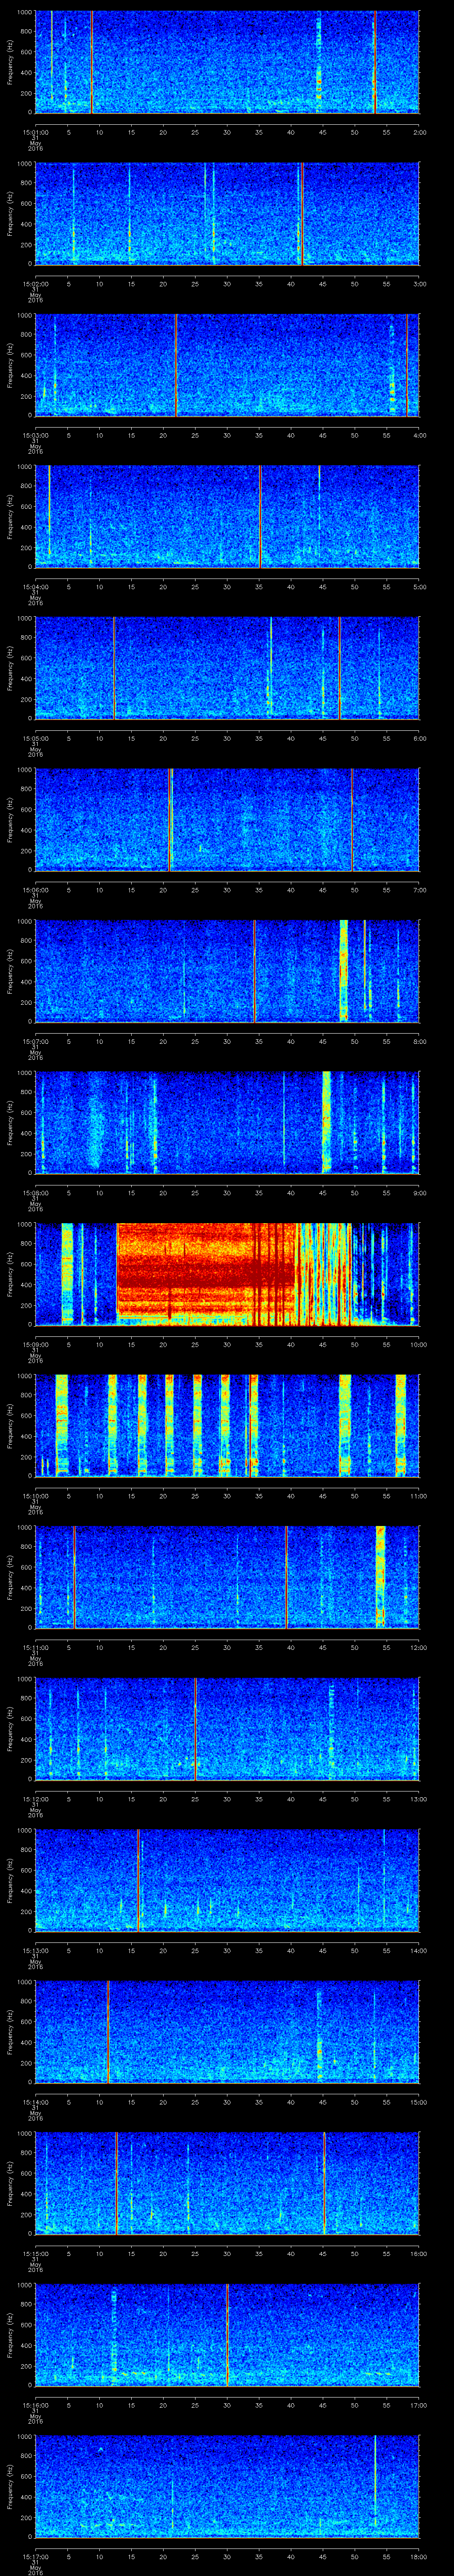Image resolution: width=454 pixels, height=2576 pixels.
Task: Click the red line at 21 s in the 15:06:00 panel
Action: tap(171, 819)
